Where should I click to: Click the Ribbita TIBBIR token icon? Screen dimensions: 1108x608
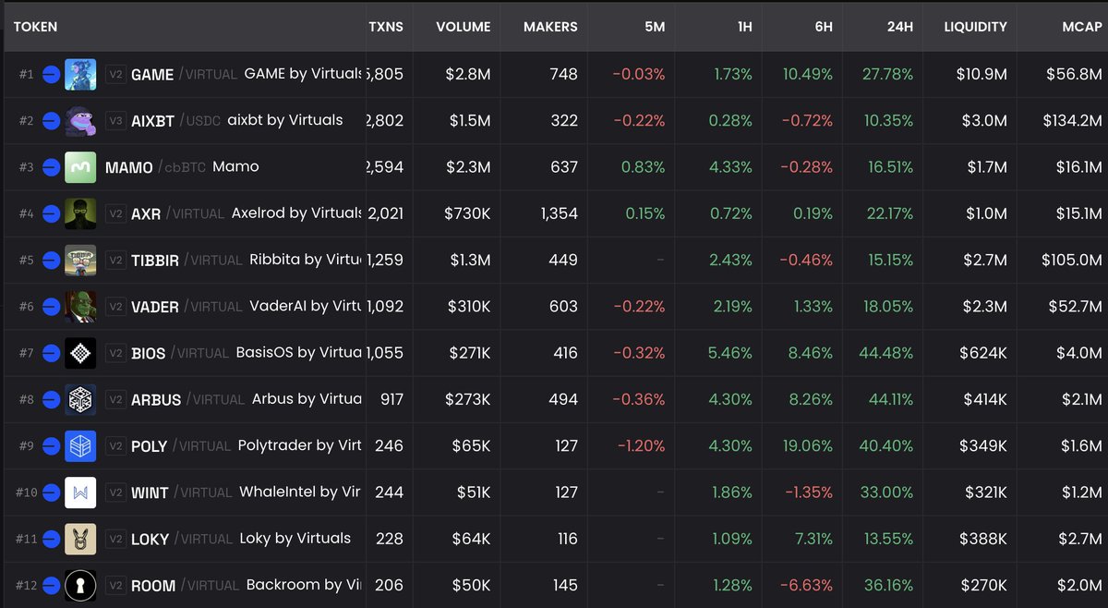(x=80, y=260)
